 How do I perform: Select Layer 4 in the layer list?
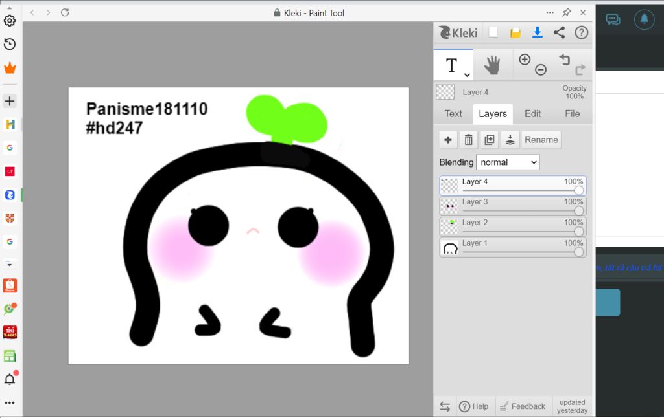click(x=513, y=186)
